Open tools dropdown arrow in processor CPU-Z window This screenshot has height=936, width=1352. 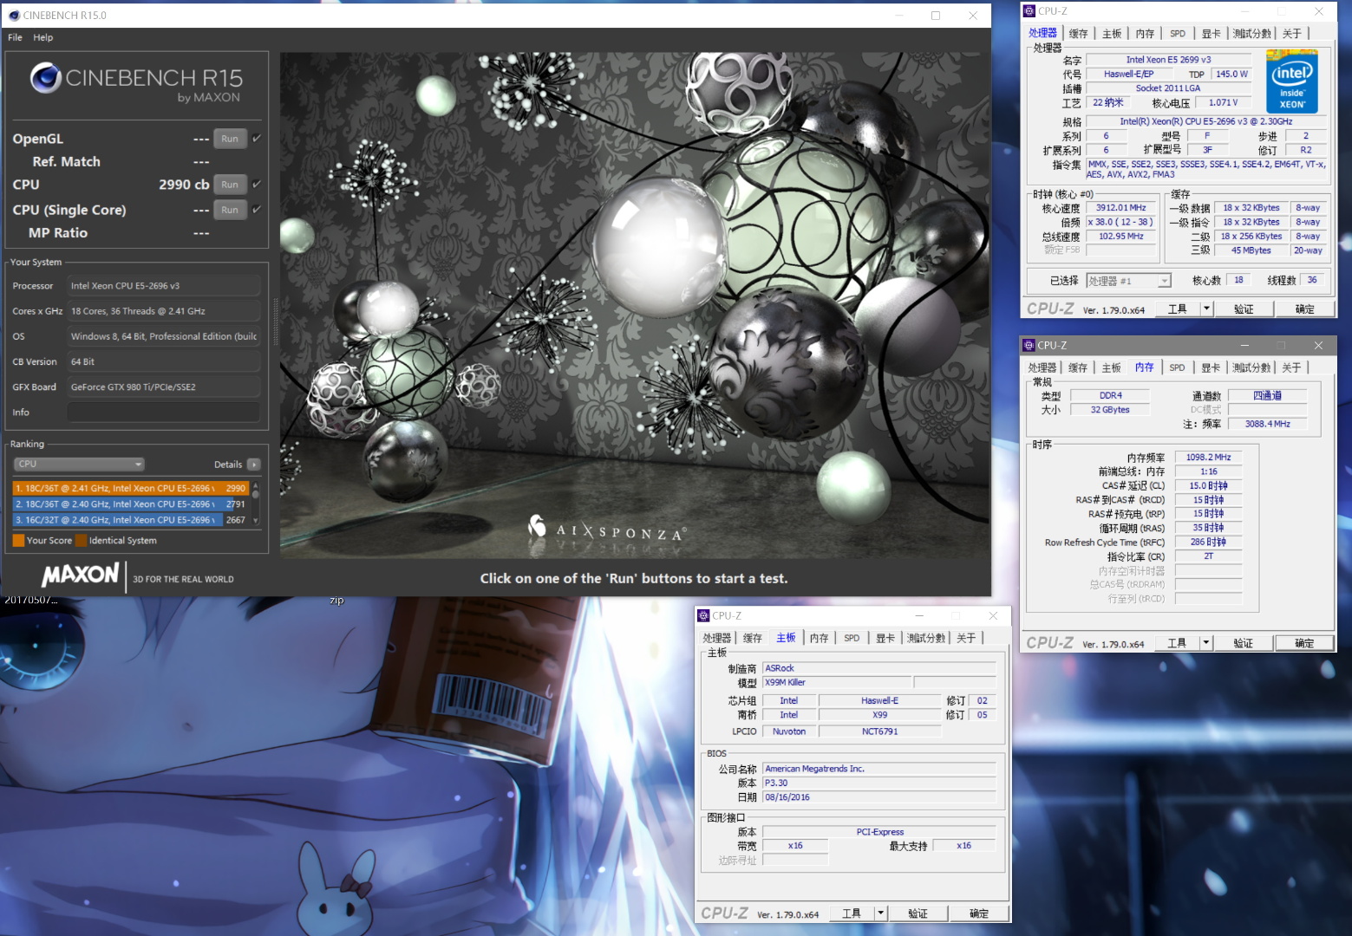(1206, 309)
